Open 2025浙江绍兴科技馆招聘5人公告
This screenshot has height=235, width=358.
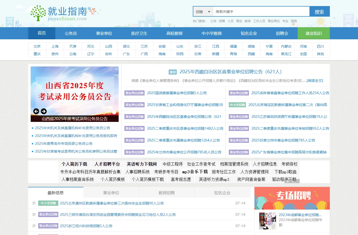click(x=86, y=226)
